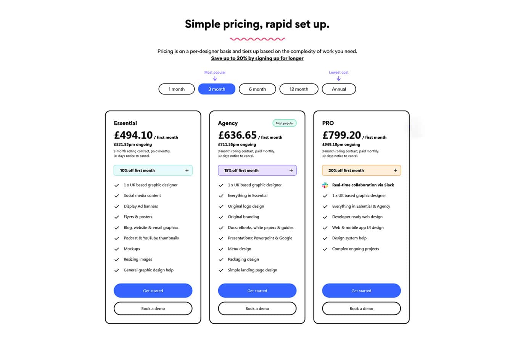The width and height of the screenshot is (515, 343).
Task: Click checkmark beside Social media content
Action: tap(117, 196)
